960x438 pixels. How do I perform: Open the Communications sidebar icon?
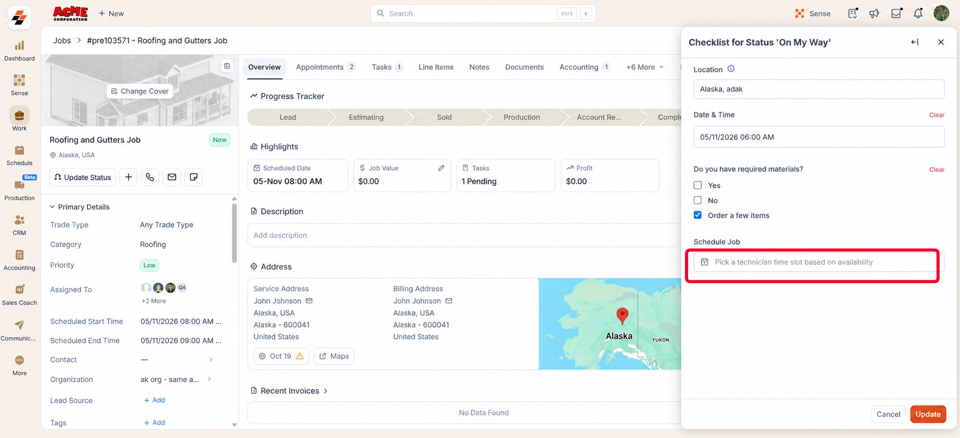(x=19, y=330)
